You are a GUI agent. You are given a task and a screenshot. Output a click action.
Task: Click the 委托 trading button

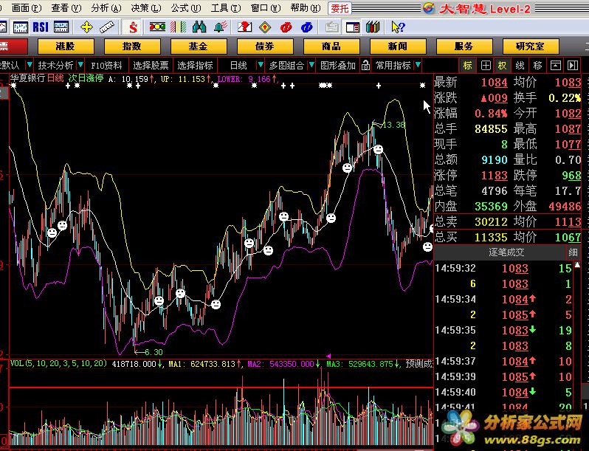click(x=340, y=8)
